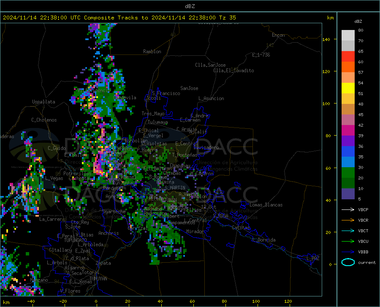The image size is (380, 307).
Task: Click the L_PAZ label at right edge
Action: point(313,258)
